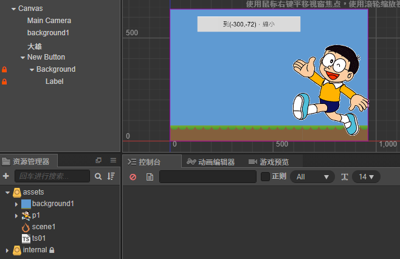Open the assets panel hamburger menu
400x259 pixels.
(x=113, y=161)
